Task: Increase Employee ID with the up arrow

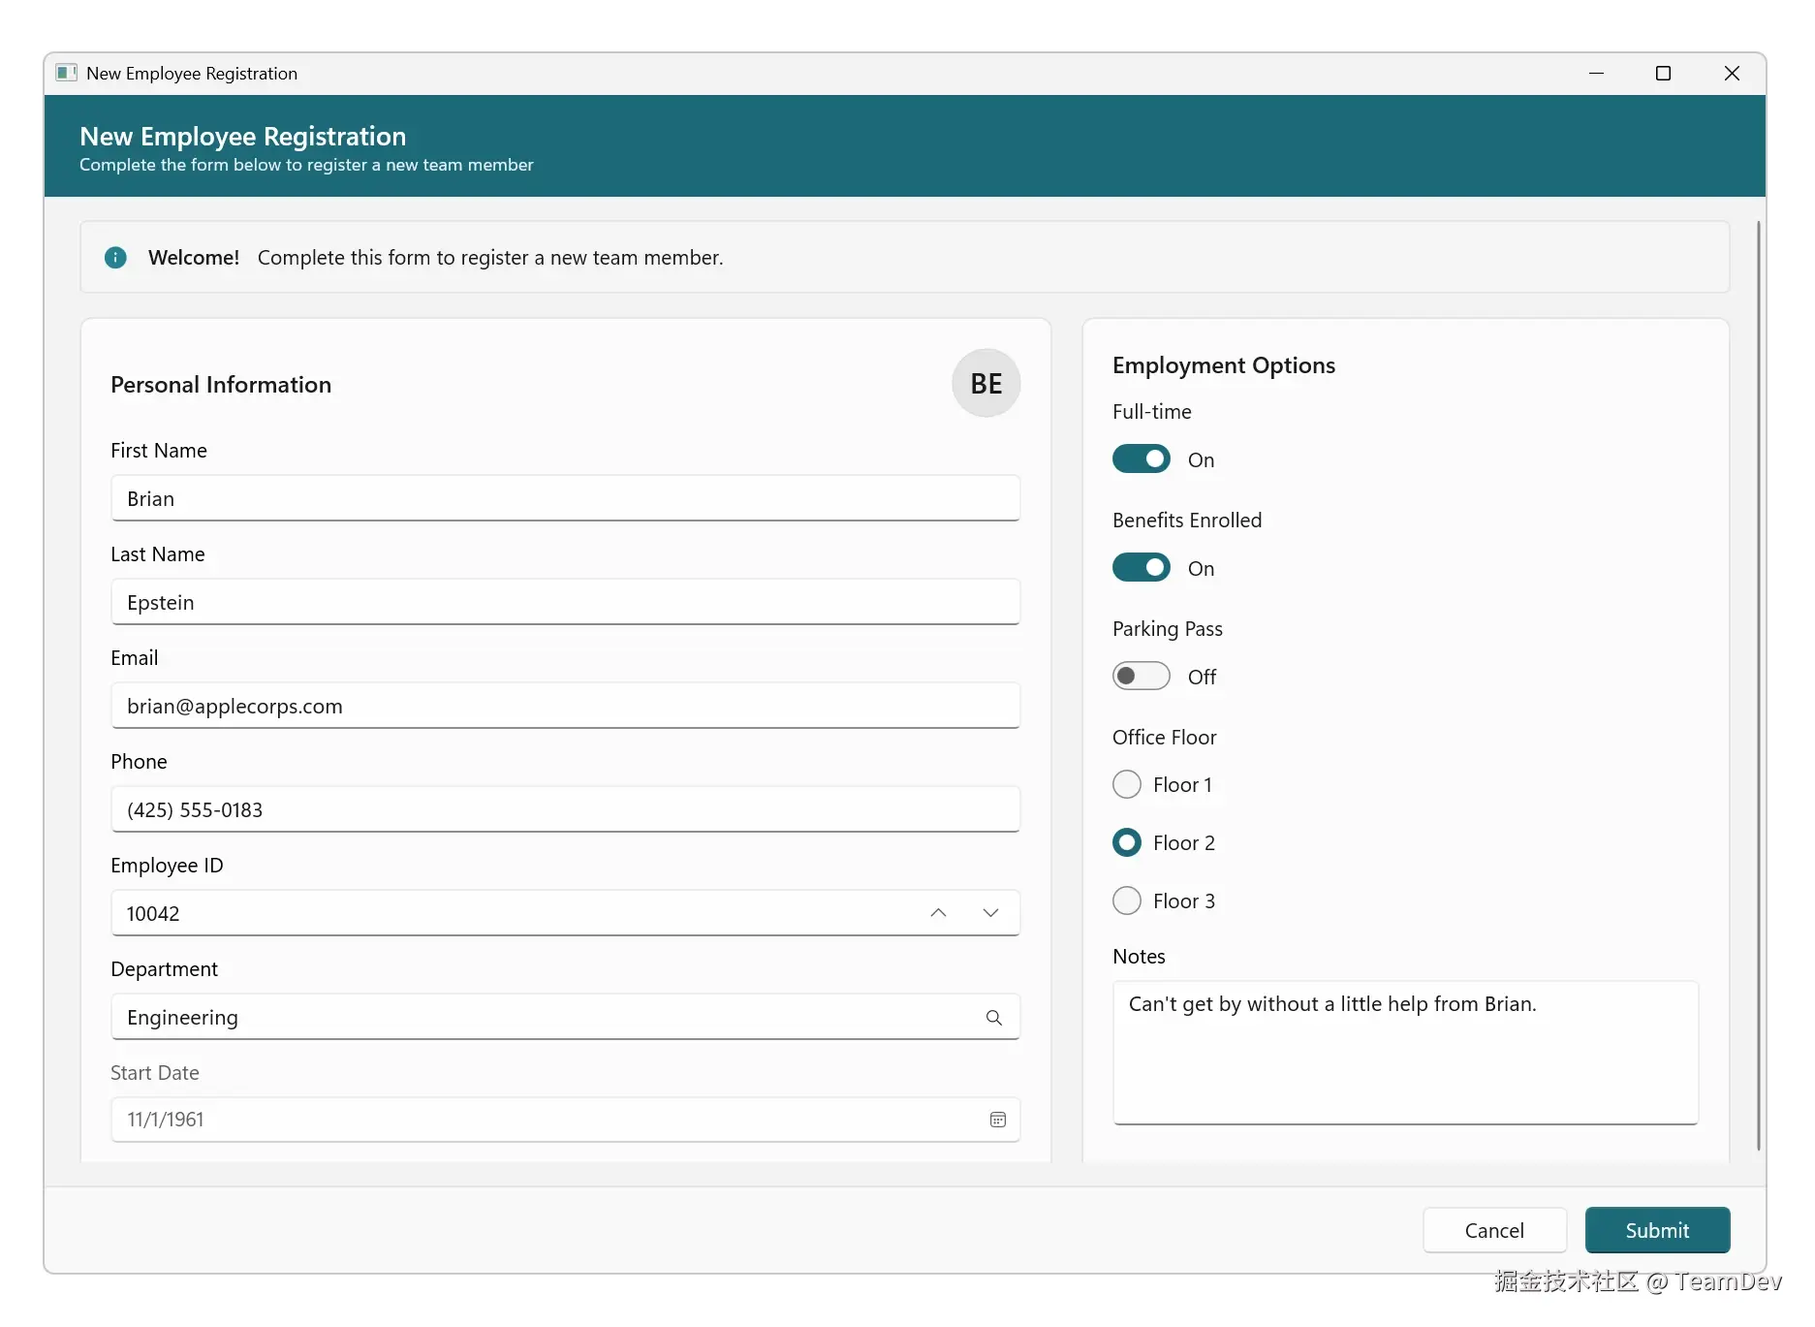Action: tap(938, 913)
